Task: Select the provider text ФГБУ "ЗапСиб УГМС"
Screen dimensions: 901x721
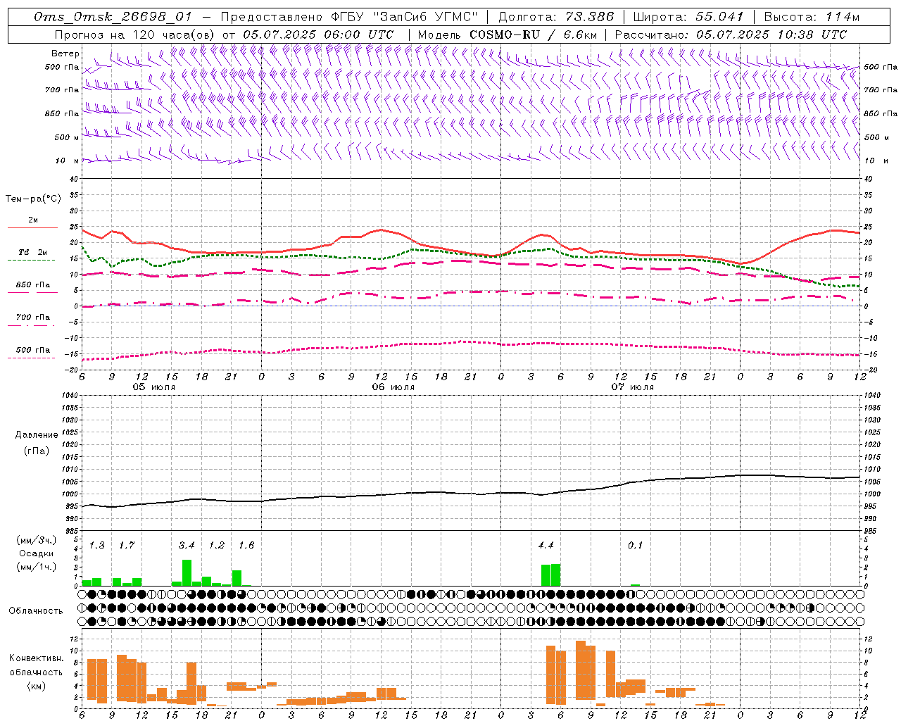Action: [x=404, y=17]
